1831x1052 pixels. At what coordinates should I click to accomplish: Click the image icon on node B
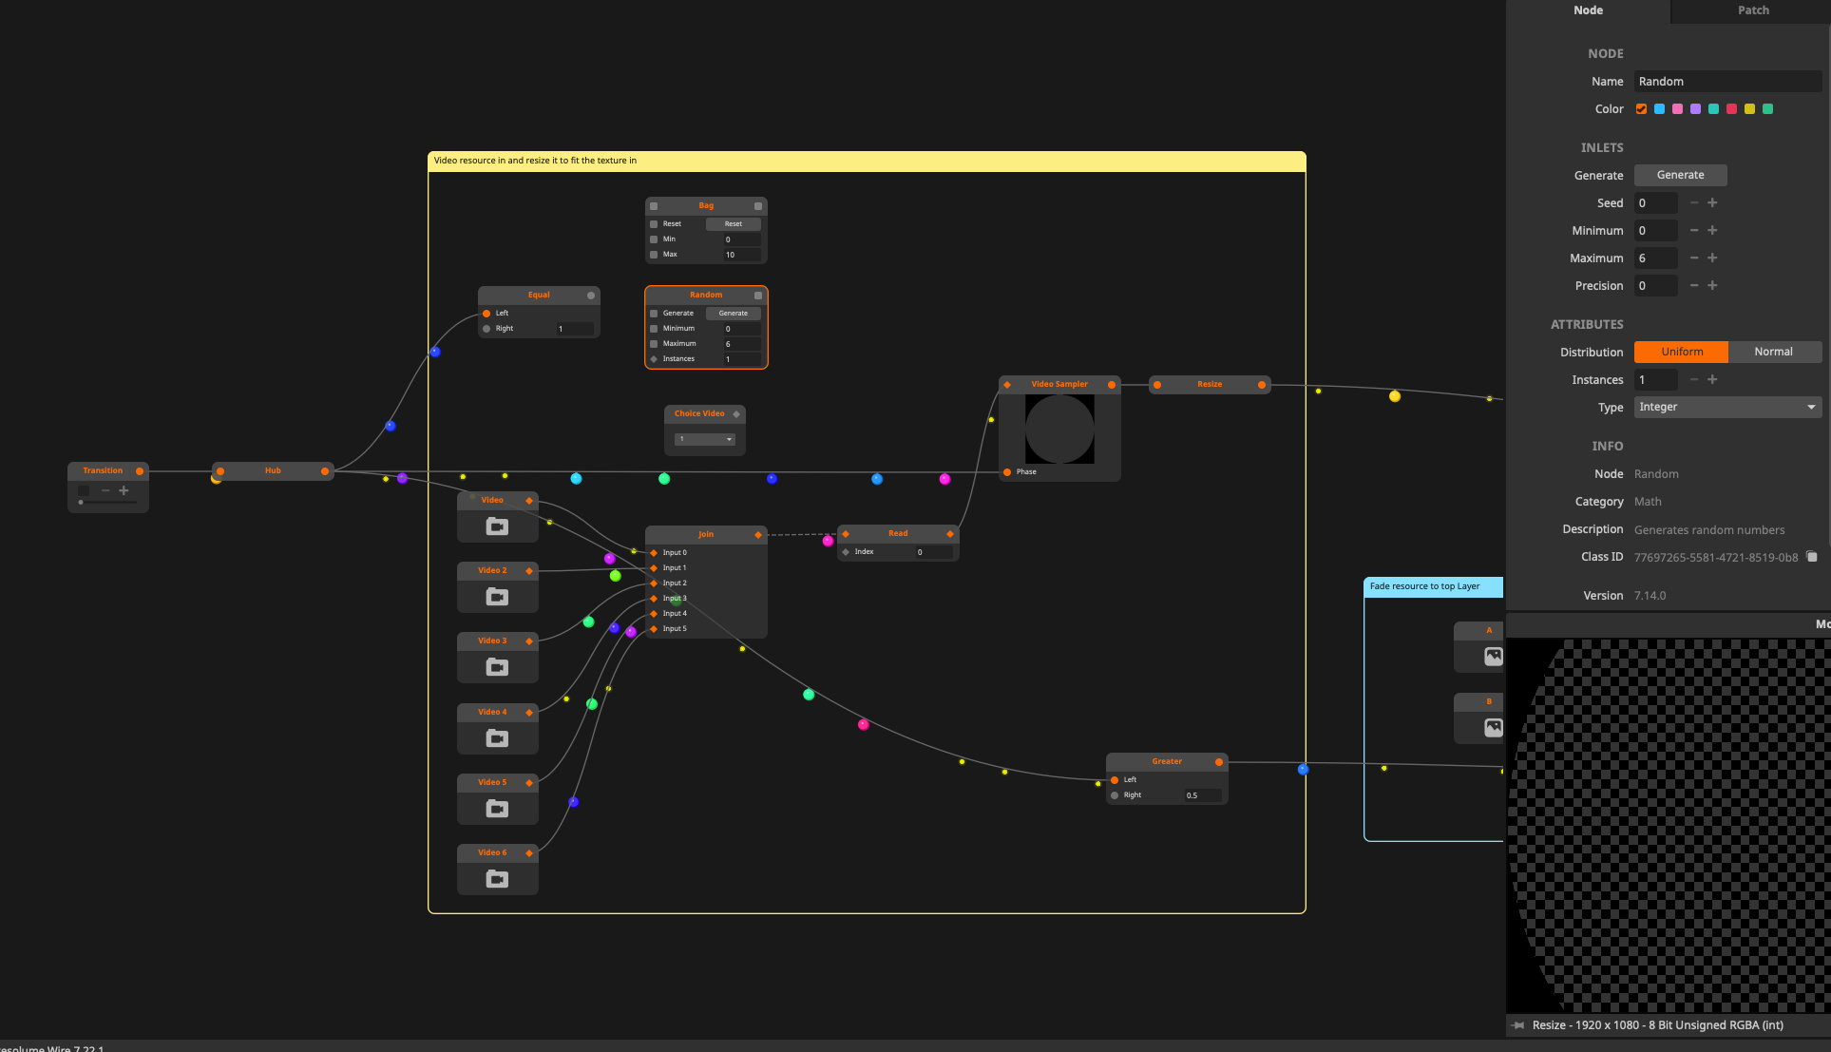point(1493,727)
